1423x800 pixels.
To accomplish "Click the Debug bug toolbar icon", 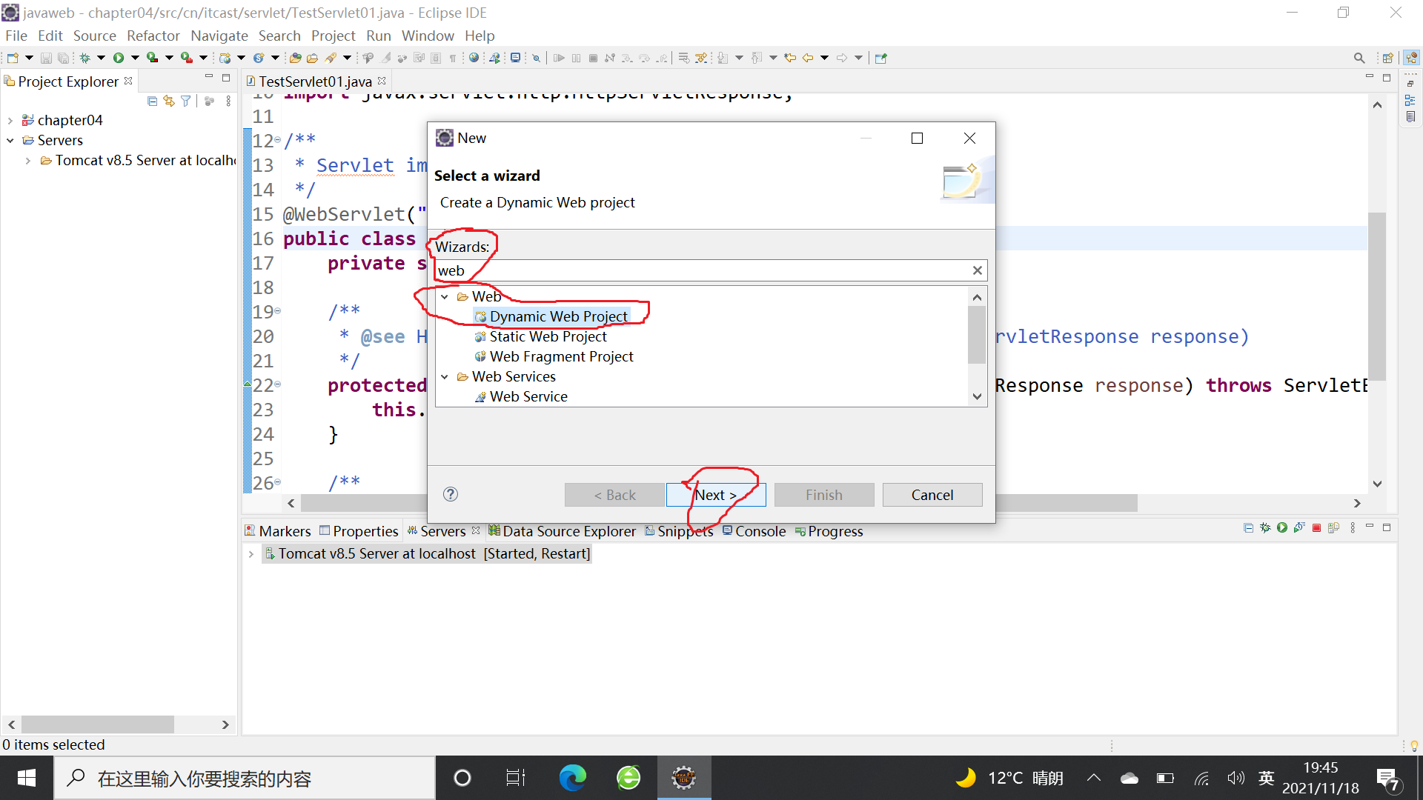I will 84,58.
